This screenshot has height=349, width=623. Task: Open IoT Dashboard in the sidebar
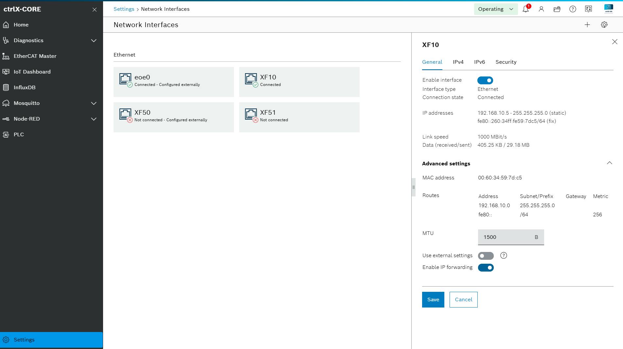coord(51,72)
